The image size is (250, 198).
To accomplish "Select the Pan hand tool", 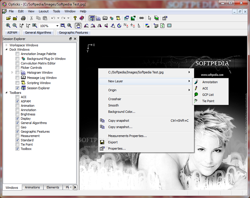I will pos(78,26).
